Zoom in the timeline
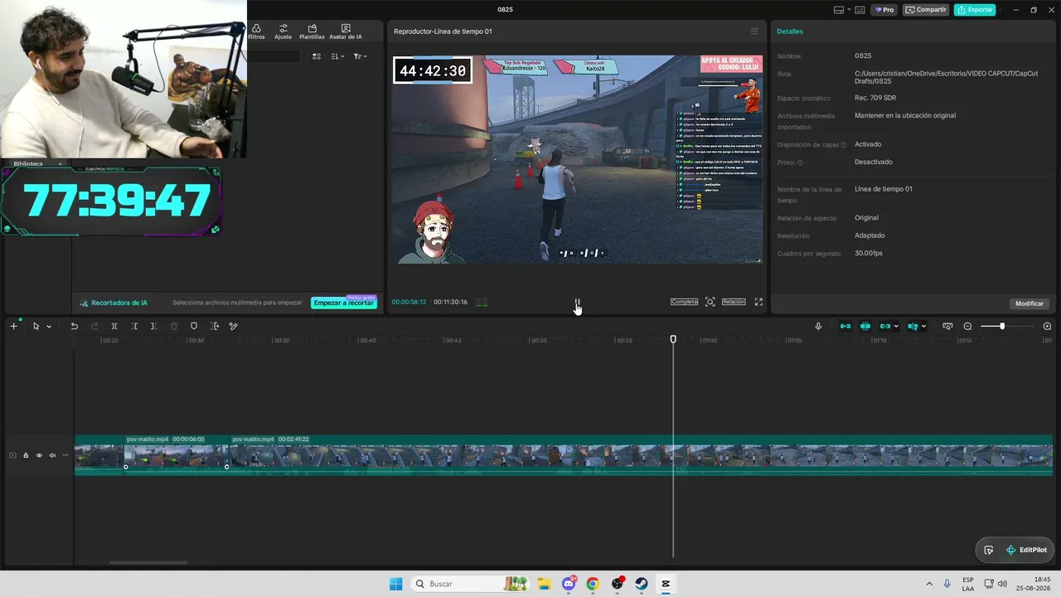 1047,327
